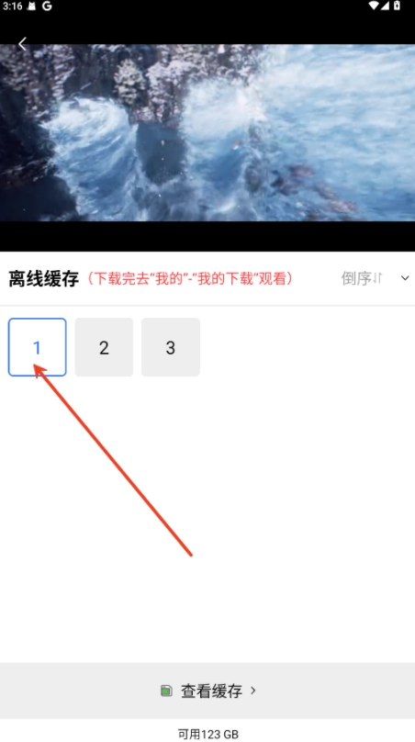The height and width of the screenshot is (742, 415).
Task: Tap the 可用123 GB storage label
Action: 207,734
